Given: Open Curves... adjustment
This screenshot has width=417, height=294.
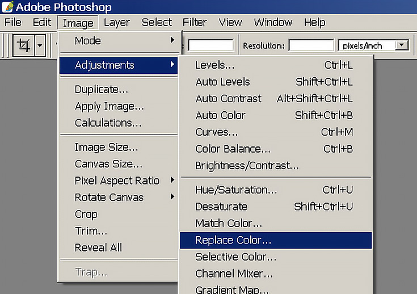Looking at the screenshot, I should (276, 132).
